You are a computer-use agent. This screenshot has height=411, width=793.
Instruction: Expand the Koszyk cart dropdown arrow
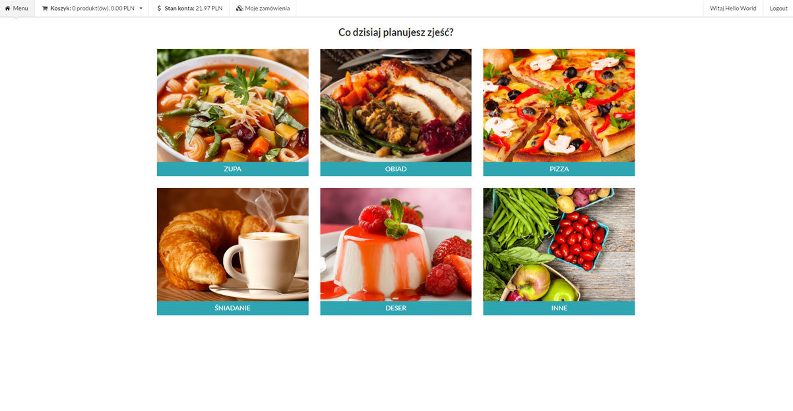pyautogui.click(x=141, y=9)
